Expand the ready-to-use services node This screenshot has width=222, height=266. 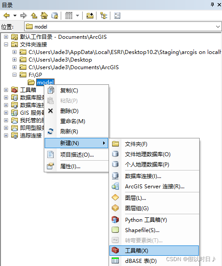(x=6, y=128)
